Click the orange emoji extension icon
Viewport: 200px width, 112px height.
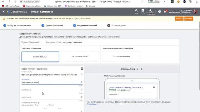[x=178, y=2]
